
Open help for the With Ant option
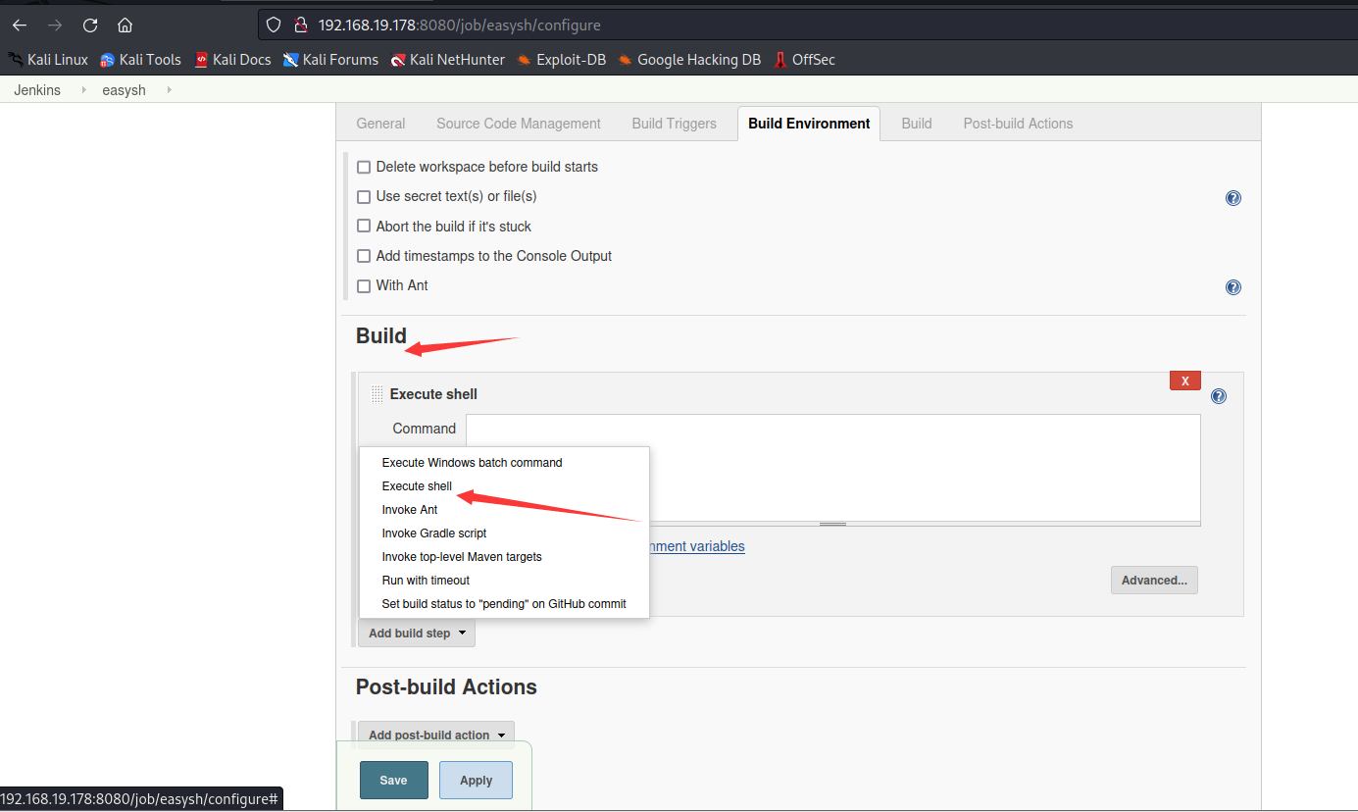(1233, 287)
